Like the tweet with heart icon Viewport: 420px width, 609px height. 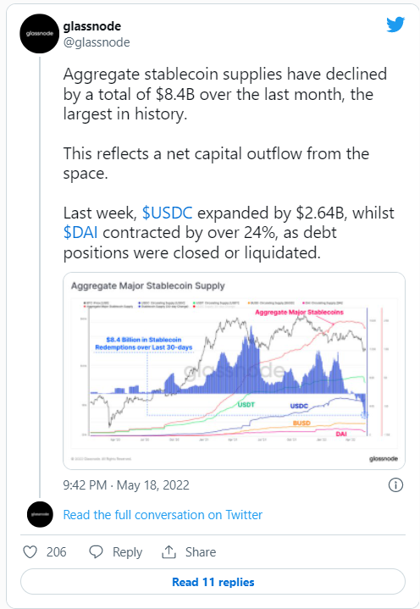pos(30,552)
